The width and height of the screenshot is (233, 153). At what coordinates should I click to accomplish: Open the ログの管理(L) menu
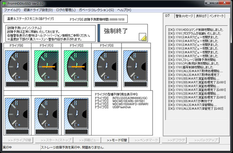[x=66, y=10]
